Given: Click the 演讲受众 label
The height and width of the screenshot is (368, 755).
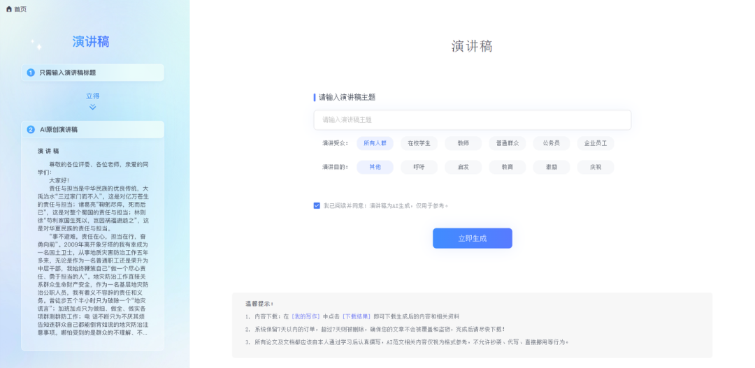Looking at the screenshot, I should click(335, 143).
